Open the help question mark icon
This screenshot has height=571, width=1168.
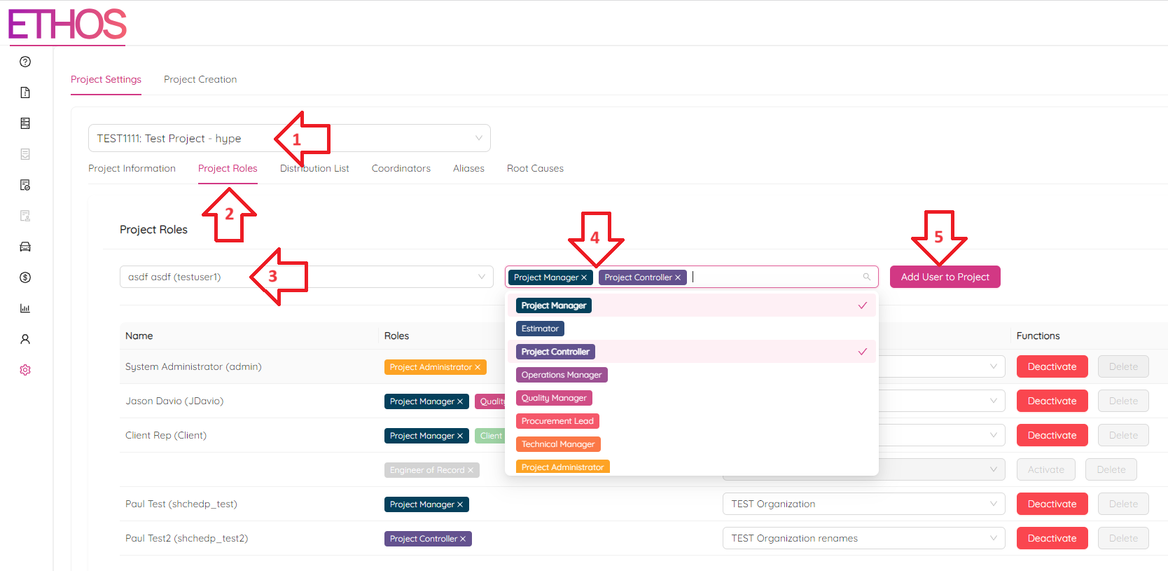25,62
